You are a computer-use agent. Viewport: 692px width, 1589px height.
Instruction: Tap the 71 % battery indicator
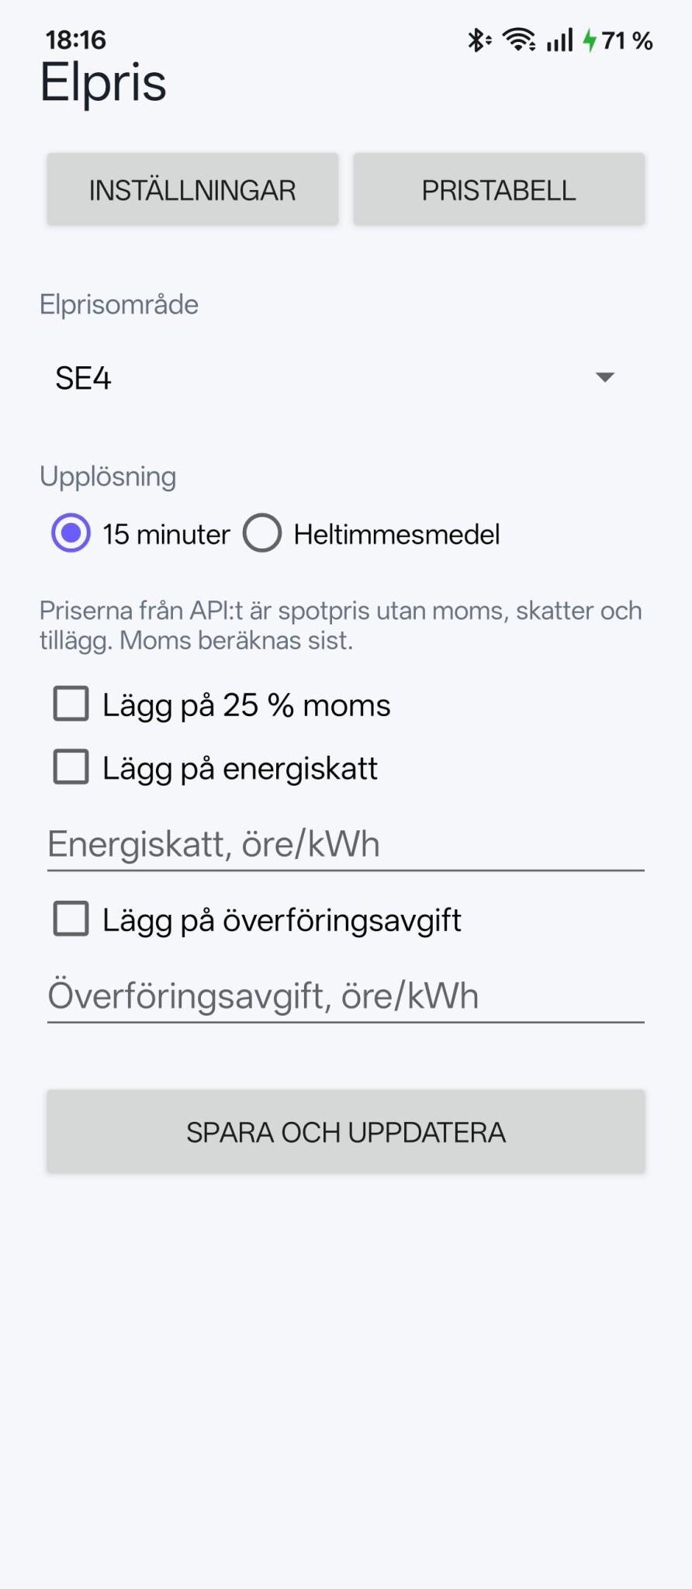[x=627, y=40]
